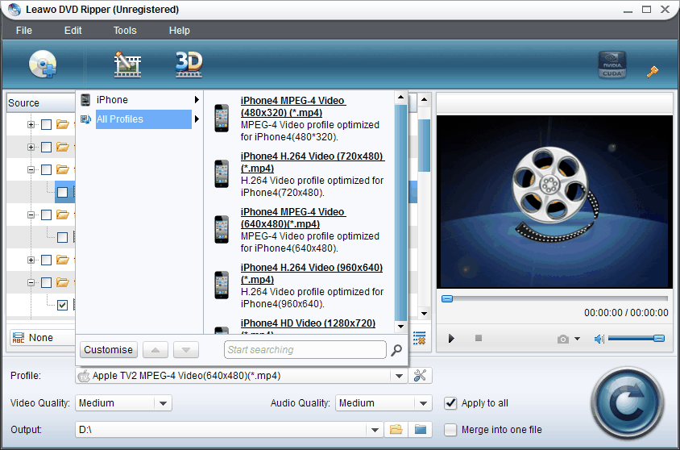Image resolution: width=680 pixels, height=450 pixels.
Task: Open the Tools menu
Action: [x=125, y=31]
